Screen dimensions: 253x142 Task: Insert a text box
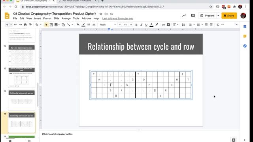pos(51,25)
